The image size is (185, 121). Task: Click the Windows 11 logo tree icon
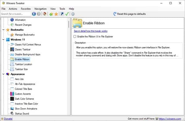[x=8, y=40]
